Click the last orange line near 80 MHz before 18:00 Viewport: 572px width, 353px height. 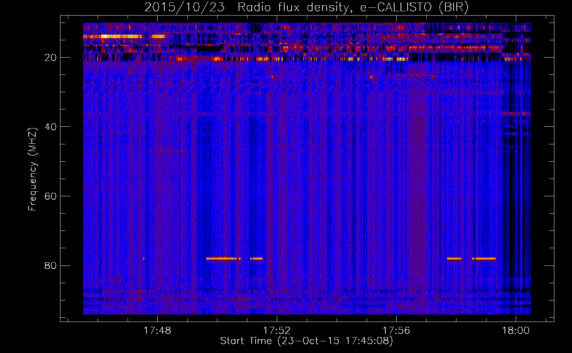[485, 258]
